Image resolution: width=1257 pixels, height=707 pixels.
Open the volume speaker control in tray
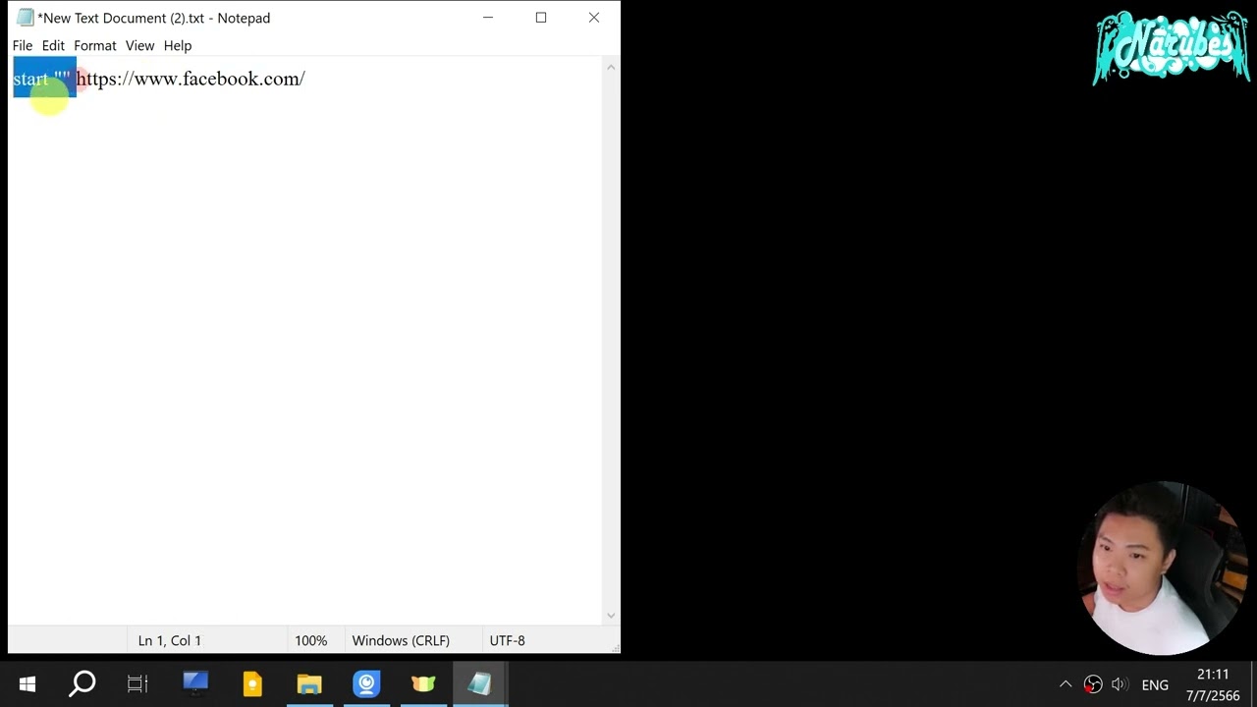(1120, 684)
